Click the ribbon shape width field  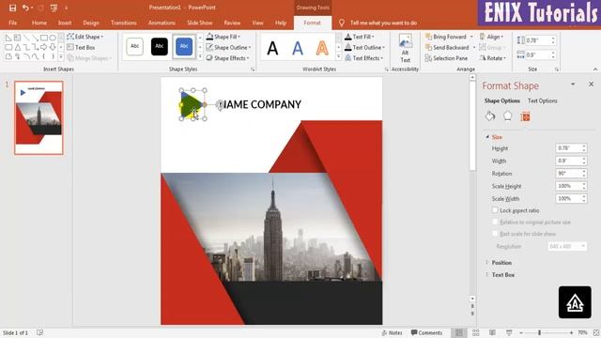tap(538, 55)
